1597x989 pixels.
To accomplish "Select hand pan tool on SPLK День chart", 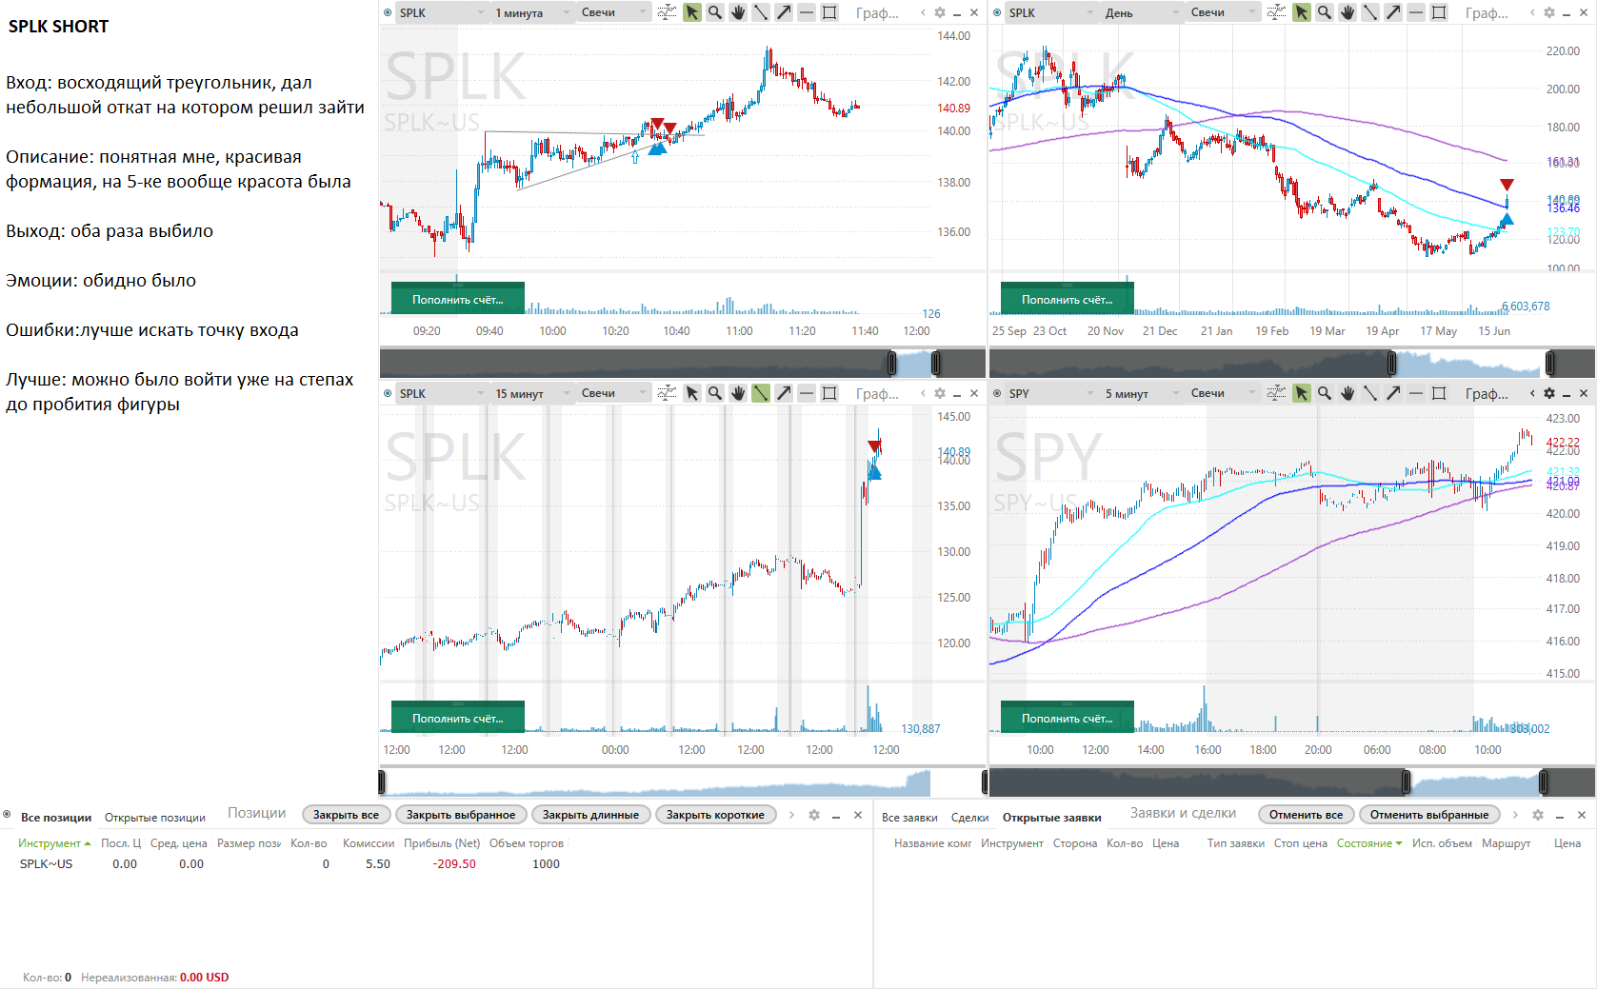I will click(x=1347, y=12).
